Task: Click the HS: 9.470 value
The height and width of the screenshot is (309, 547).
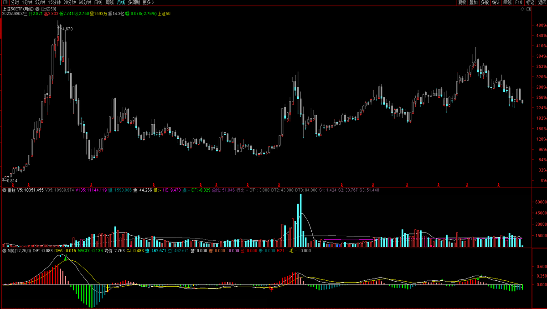Action: click(x=172, y=190)
